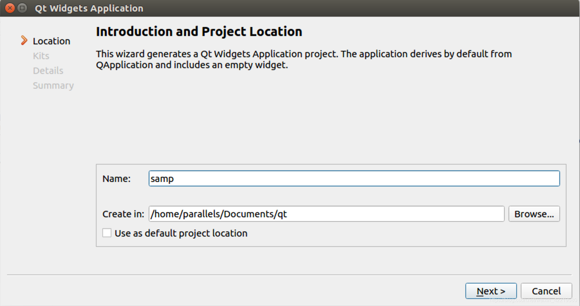The image size is (580, 306).
Task: Close the dialog with the red X button
Action: 10,8
